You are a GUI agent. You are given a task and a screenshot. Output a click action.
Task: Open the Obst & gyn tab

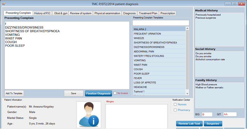pyautogui.click(x=61, y=13)
